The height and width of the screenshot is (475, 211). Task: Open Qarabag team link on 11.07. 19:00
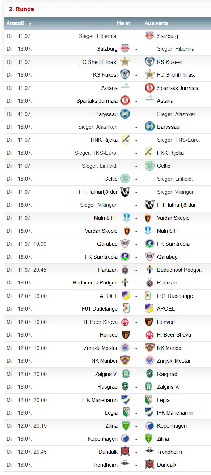[x=107, y=244]
